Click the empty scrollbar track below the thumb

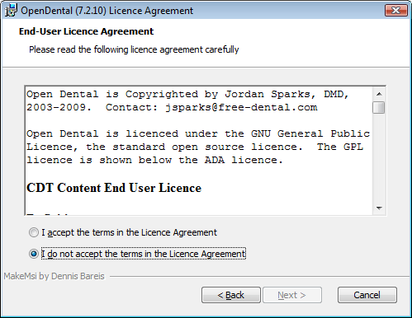379,158
